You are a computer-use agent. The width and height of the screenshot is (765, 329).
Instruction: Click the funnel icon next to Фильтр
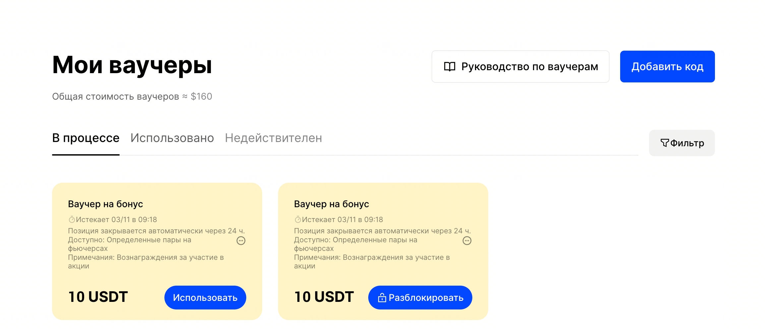pos(665,143)
